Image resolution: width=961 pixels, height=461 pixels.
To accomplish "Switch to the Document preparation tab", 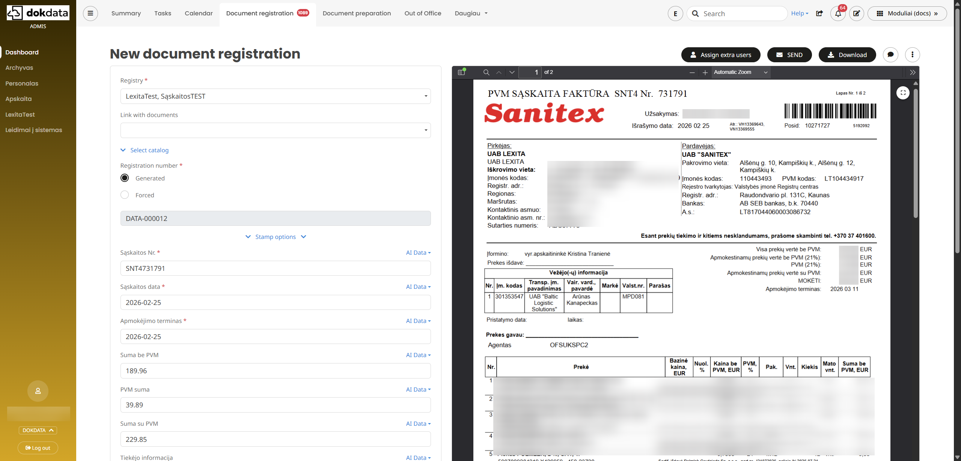I will [x=357, y=14].
